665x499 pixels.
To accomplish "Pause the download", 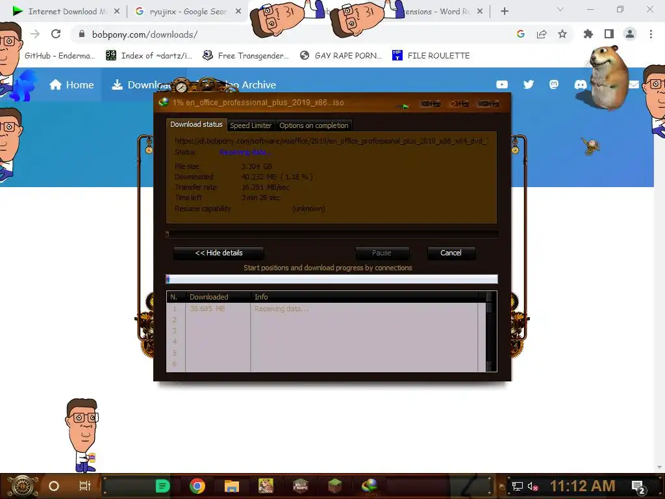I will [x=382, y=253].
